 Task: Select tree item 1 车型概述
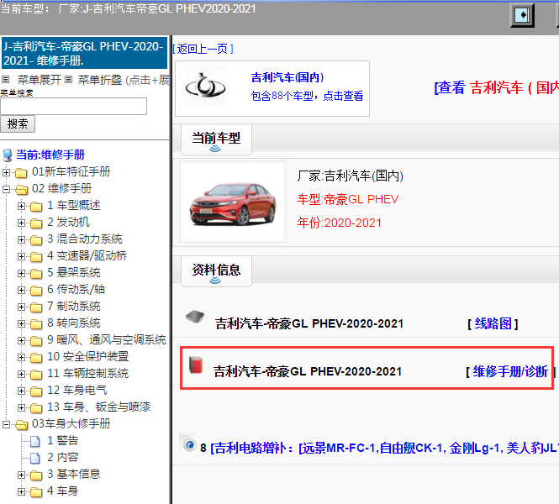tap(74, 206)
